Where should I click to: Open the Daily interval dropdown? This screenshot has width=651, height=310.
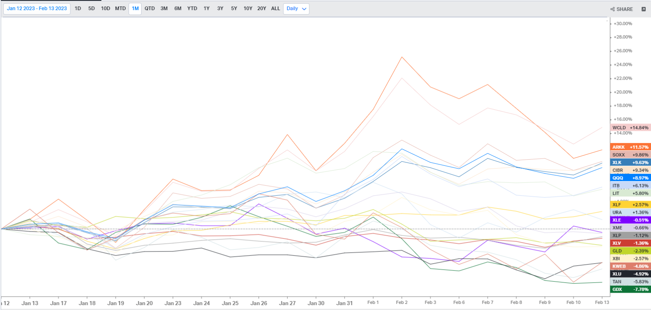[296, 9]
